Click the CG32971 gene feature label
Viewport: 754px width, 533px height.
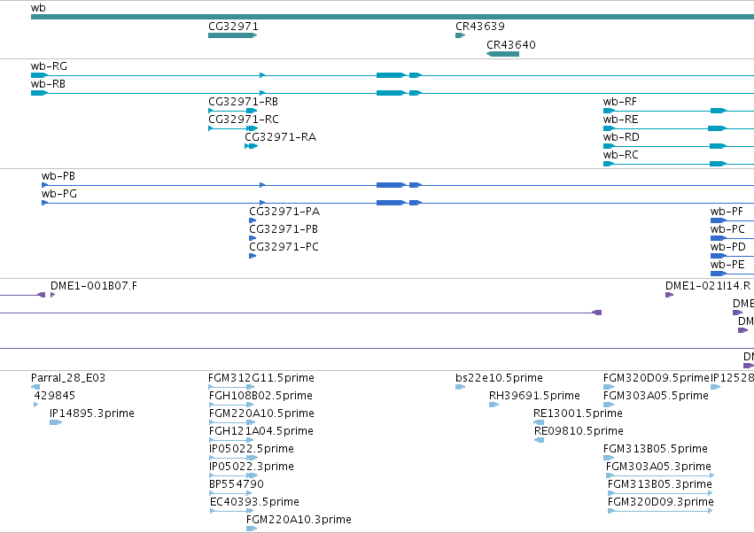pos(233,27)
